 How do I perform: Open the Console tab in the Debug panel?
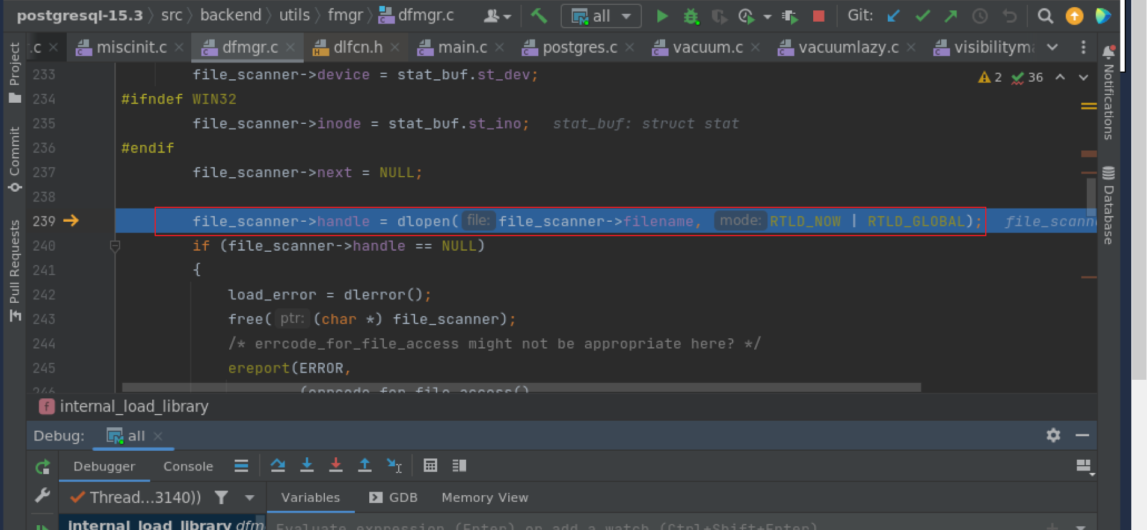coord(188,466)
